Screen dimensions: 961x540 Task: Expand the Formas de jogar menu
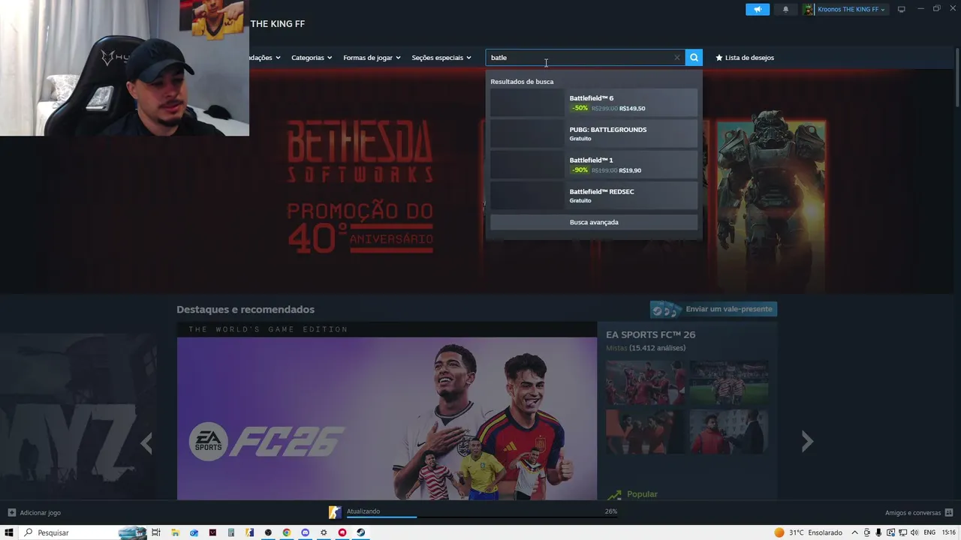coord(372,58)
